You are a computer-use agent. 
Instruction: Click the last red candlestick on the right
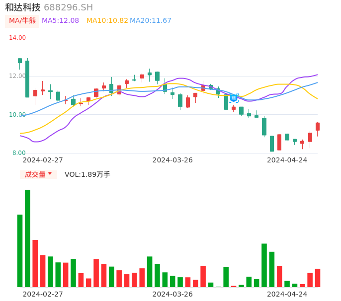click(x=318, y=127)
